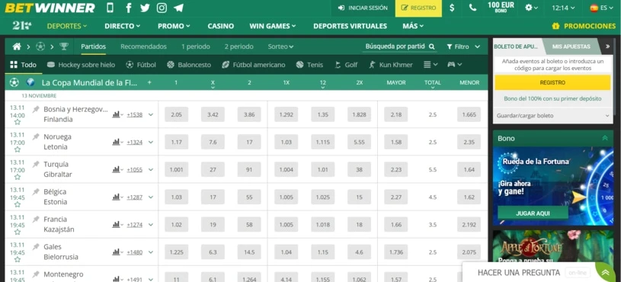This screenshot has height=282, width=621.
Task: Collapse the Bono section arrow
Action: click(605, 138)
